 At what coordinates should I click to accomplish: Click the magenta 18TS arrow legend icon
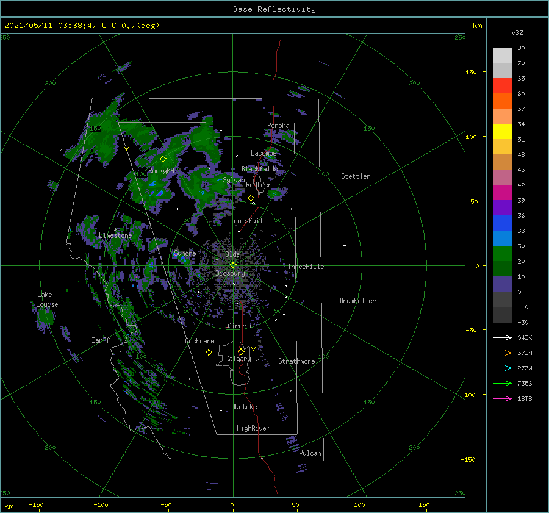pos(503,398)
